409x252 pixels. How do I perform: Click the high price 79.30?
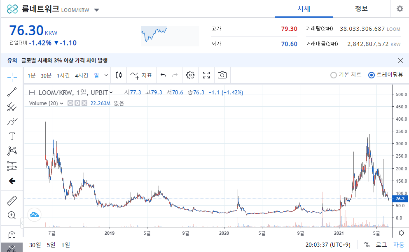289,29
